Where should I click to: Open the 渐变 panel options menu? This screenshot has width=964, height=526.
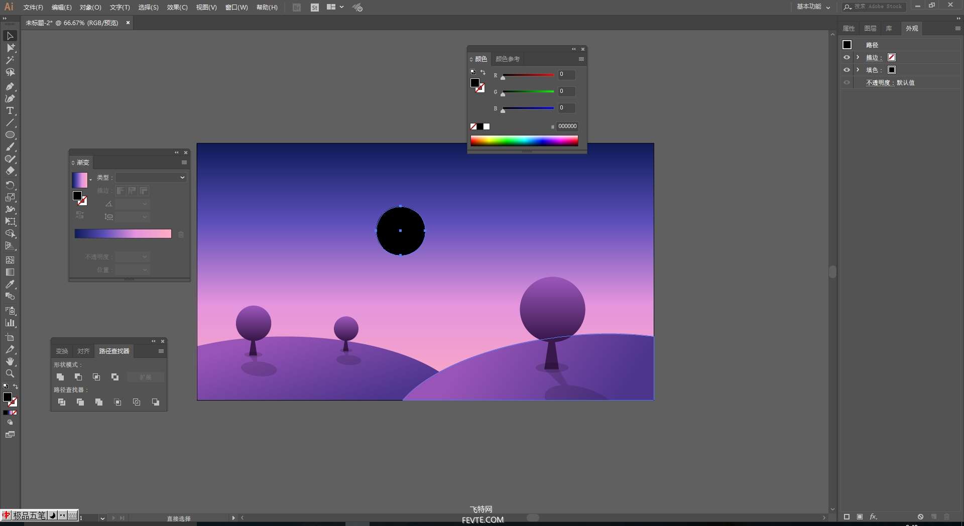184,163
